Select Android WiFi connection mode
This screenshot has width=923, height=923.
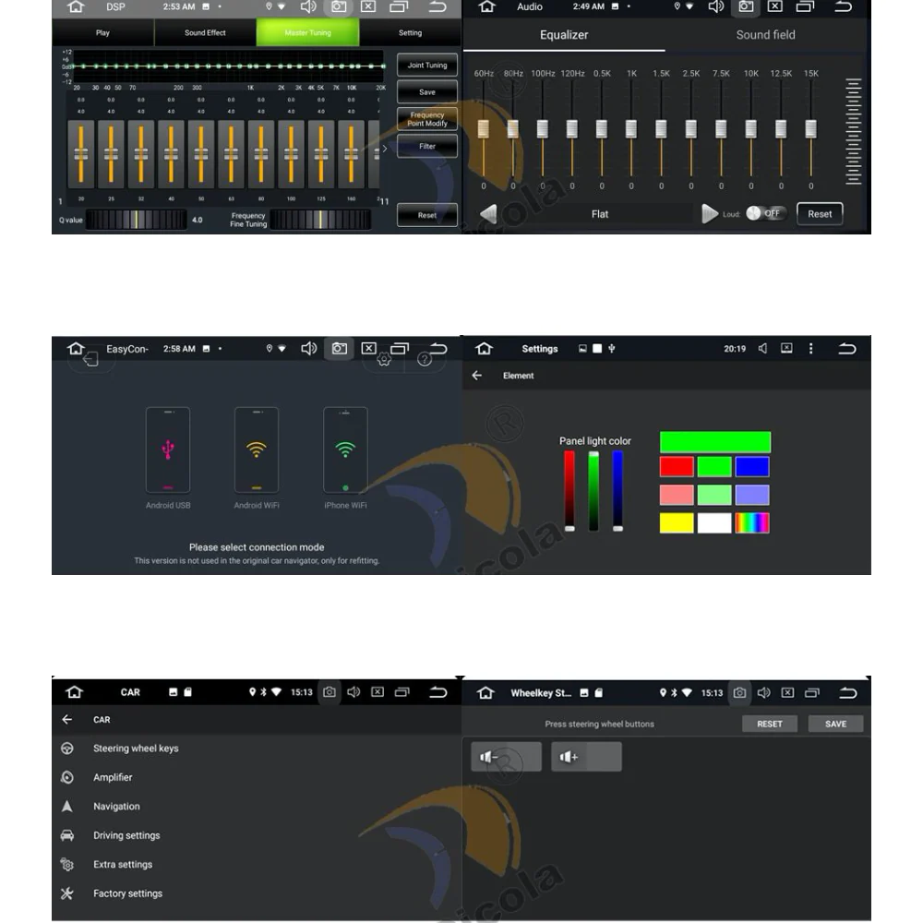pyautogui.click(x=257, y=458)
